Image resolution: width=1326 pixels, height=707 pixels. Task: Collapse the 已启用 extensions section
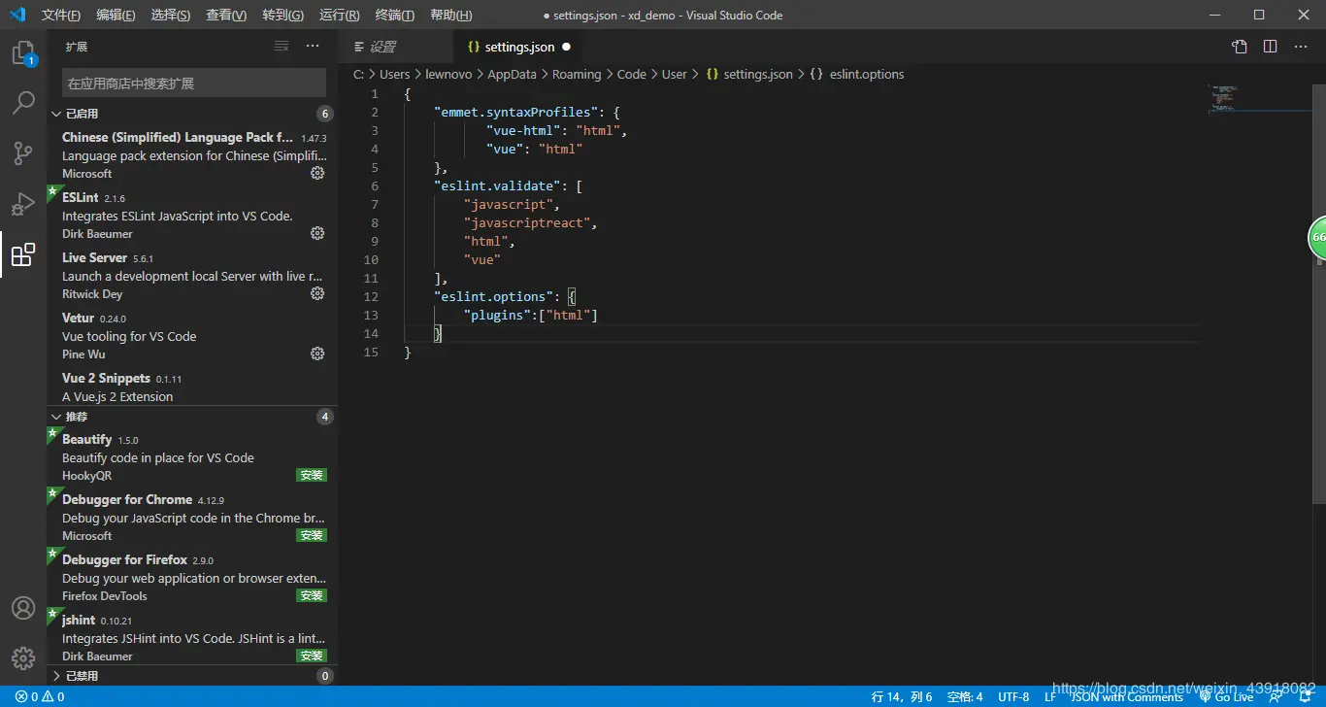[x=83, y=114]
